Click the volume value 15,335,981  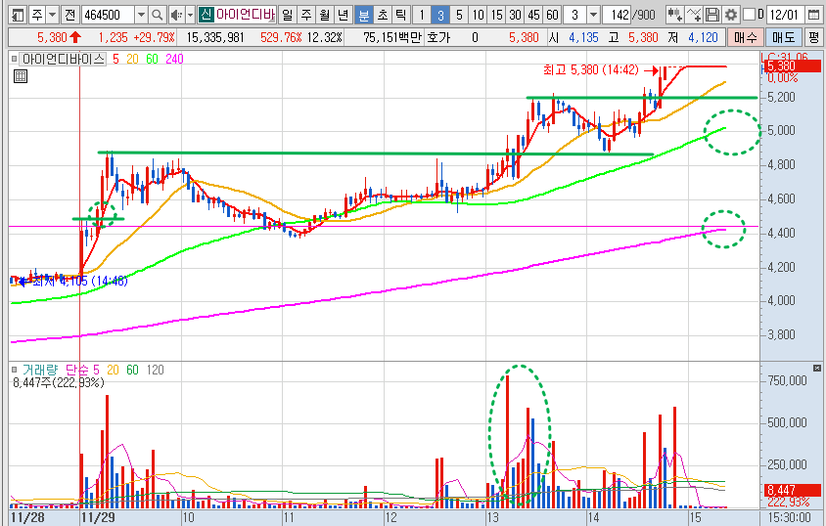point(215,37)
